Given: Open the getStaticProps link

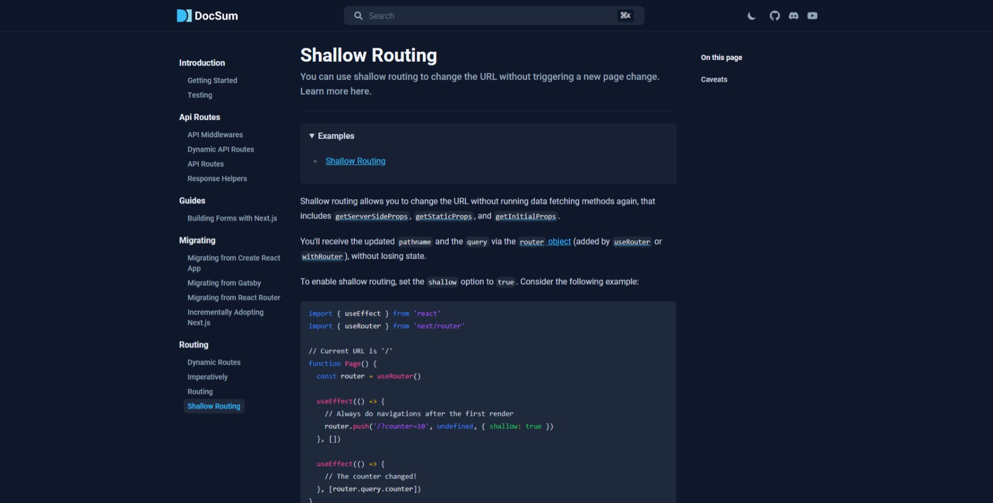Looking at the screenshot, I should pyautogui.click(x=444, y=217).
